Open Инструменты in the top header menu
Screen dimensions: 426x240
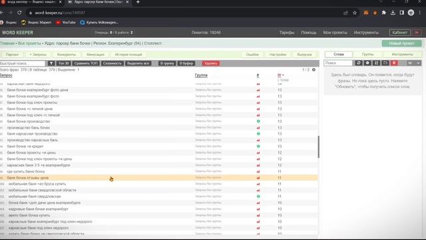click(x=366, y=33)
